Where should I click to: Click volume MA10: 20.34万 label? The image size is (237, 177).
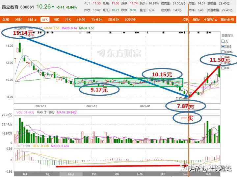pyautogui.click(x=67, y=112)
